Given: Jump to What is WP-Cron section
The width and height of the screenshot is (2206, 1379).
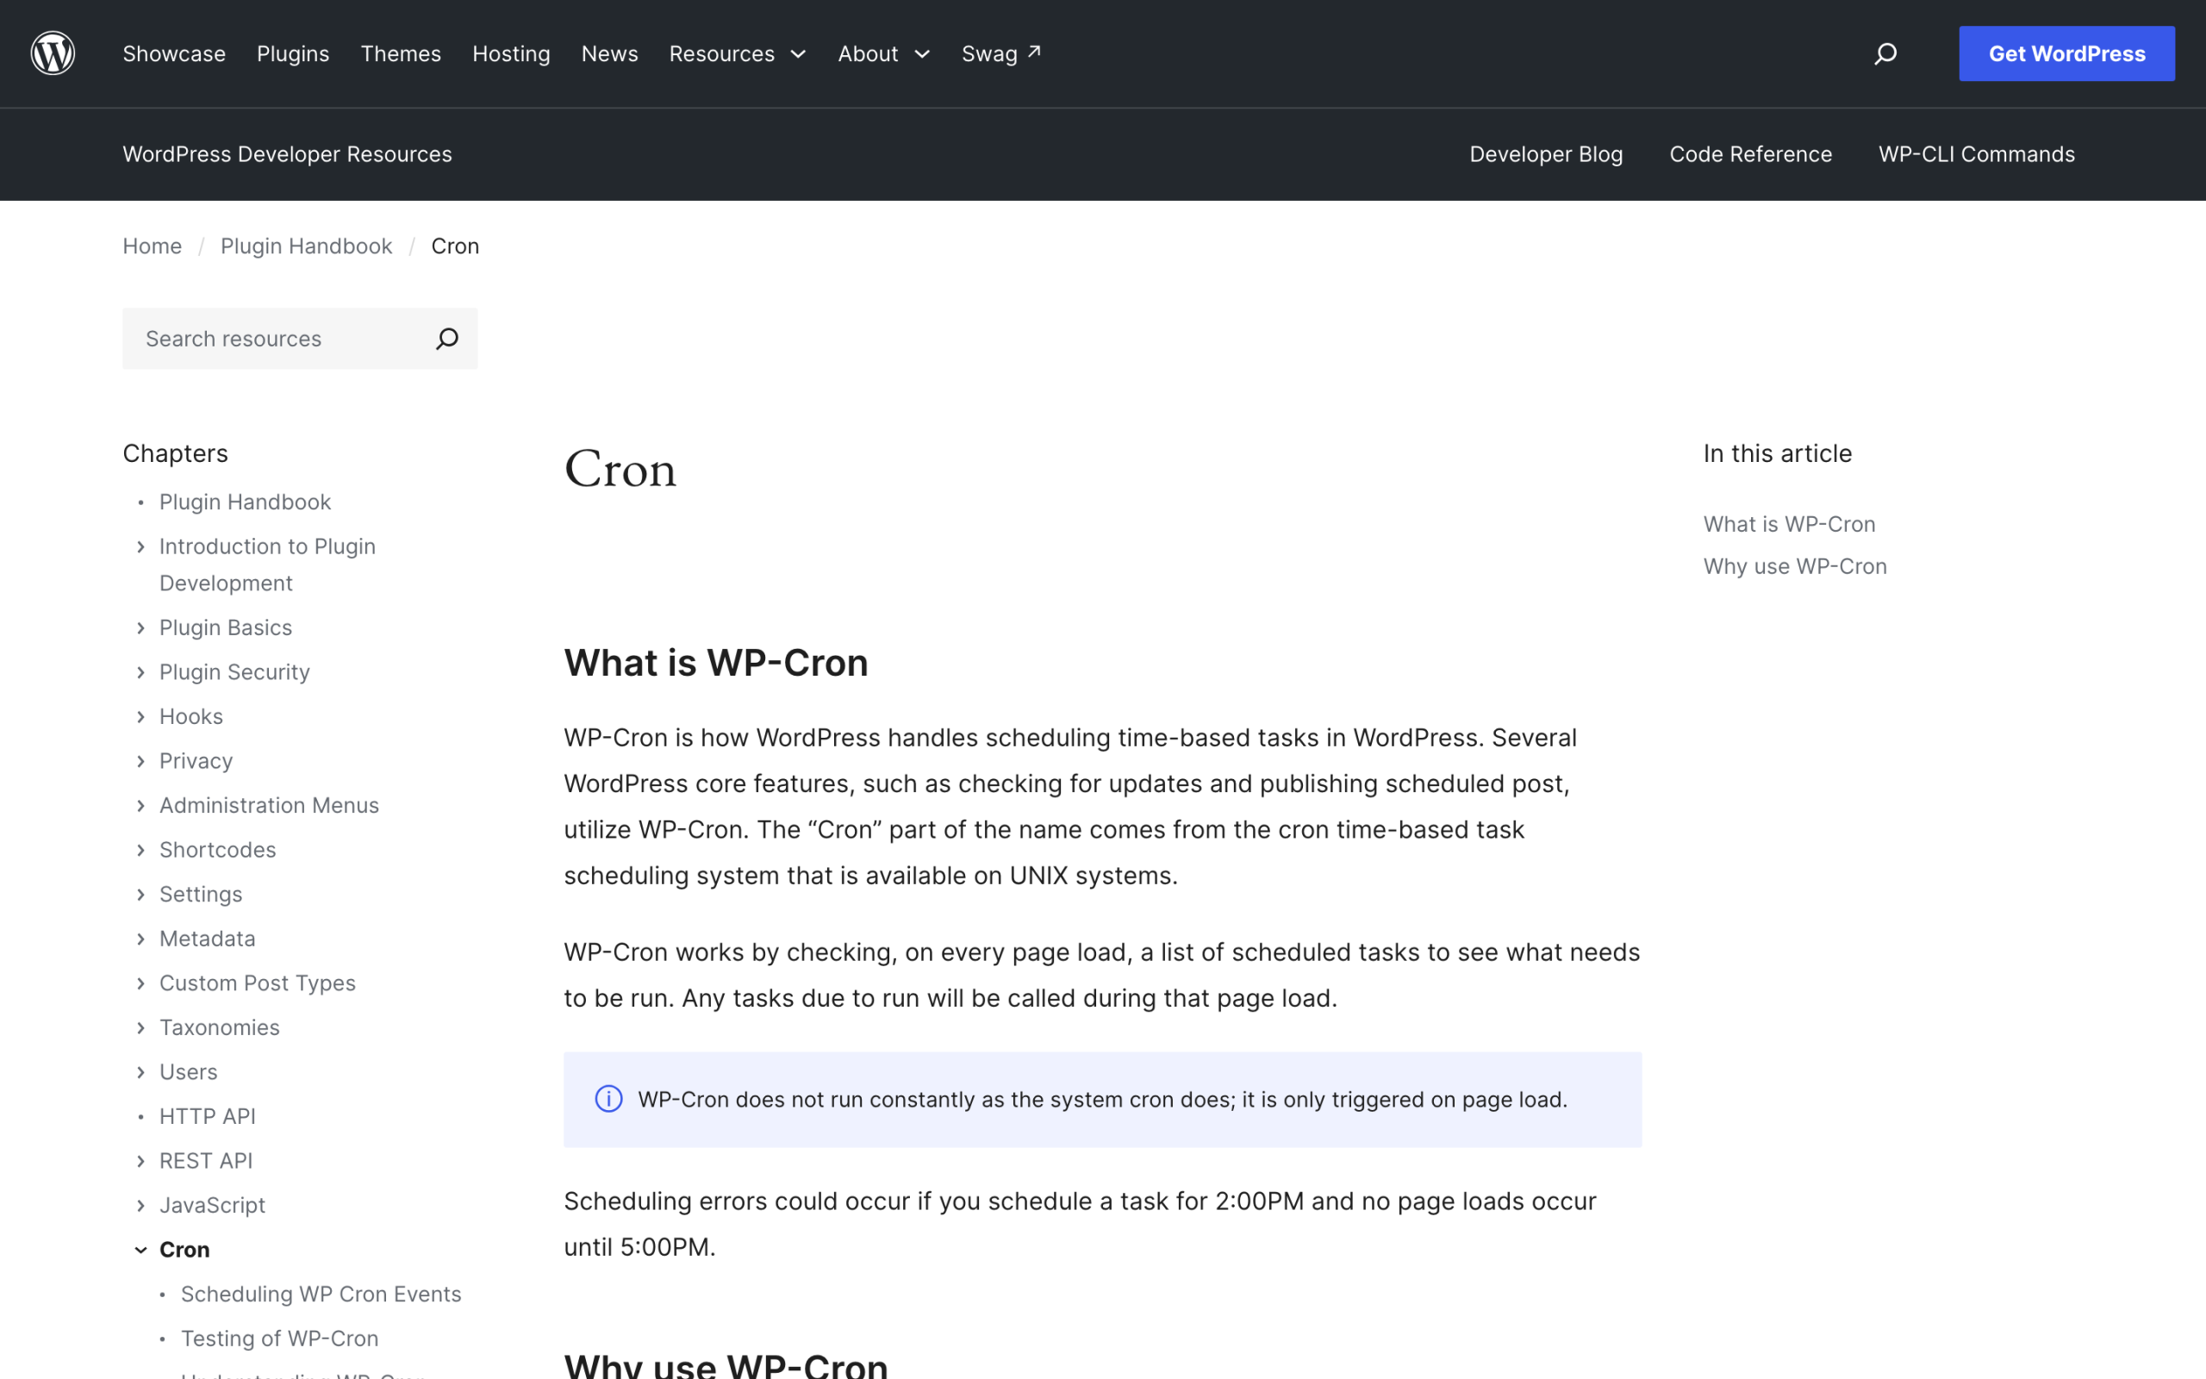Looking at the screenshot, I should point(1790,524).
